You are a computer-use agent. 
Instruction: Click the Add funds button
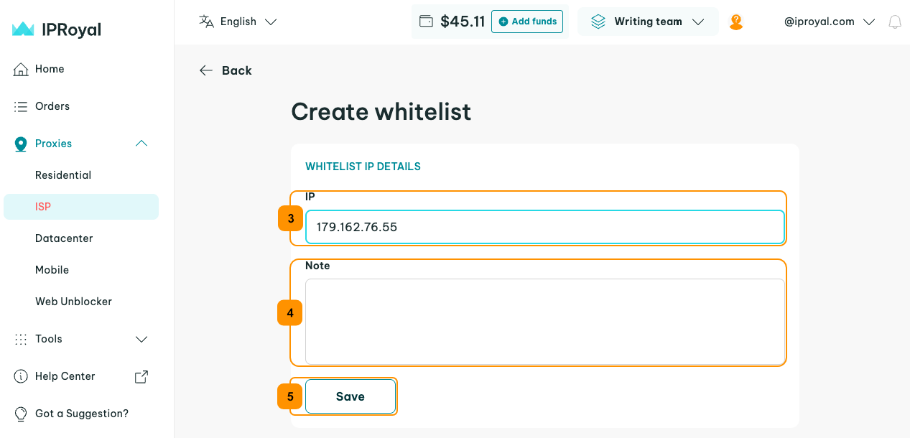click(527, 22)
